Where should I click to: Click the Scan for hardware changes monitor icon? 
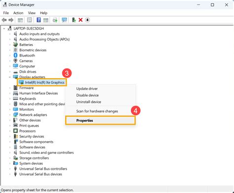click(x=64, y=20)
